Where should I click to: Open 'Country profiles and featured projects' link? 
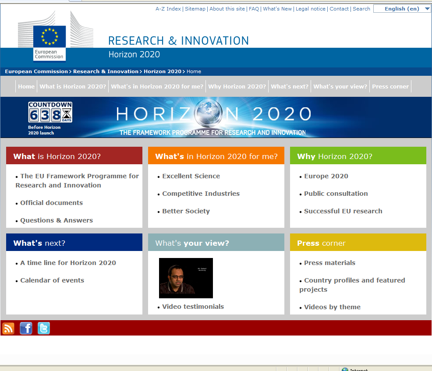pos(352,285)
